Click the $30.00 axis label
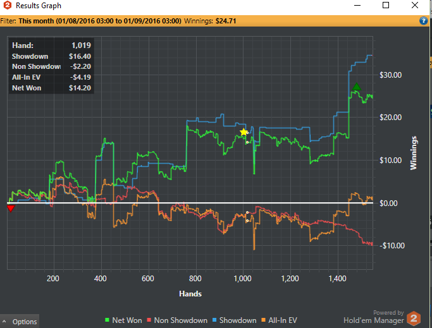This screenshot has width=432, height=328. pyautogui.click(x=390, y=75)
